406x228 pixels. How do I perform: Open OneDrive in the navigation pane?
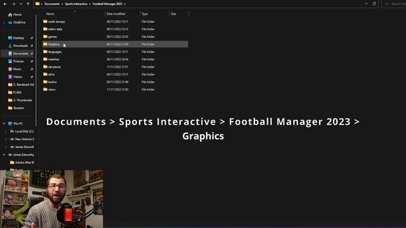[17, 23]
